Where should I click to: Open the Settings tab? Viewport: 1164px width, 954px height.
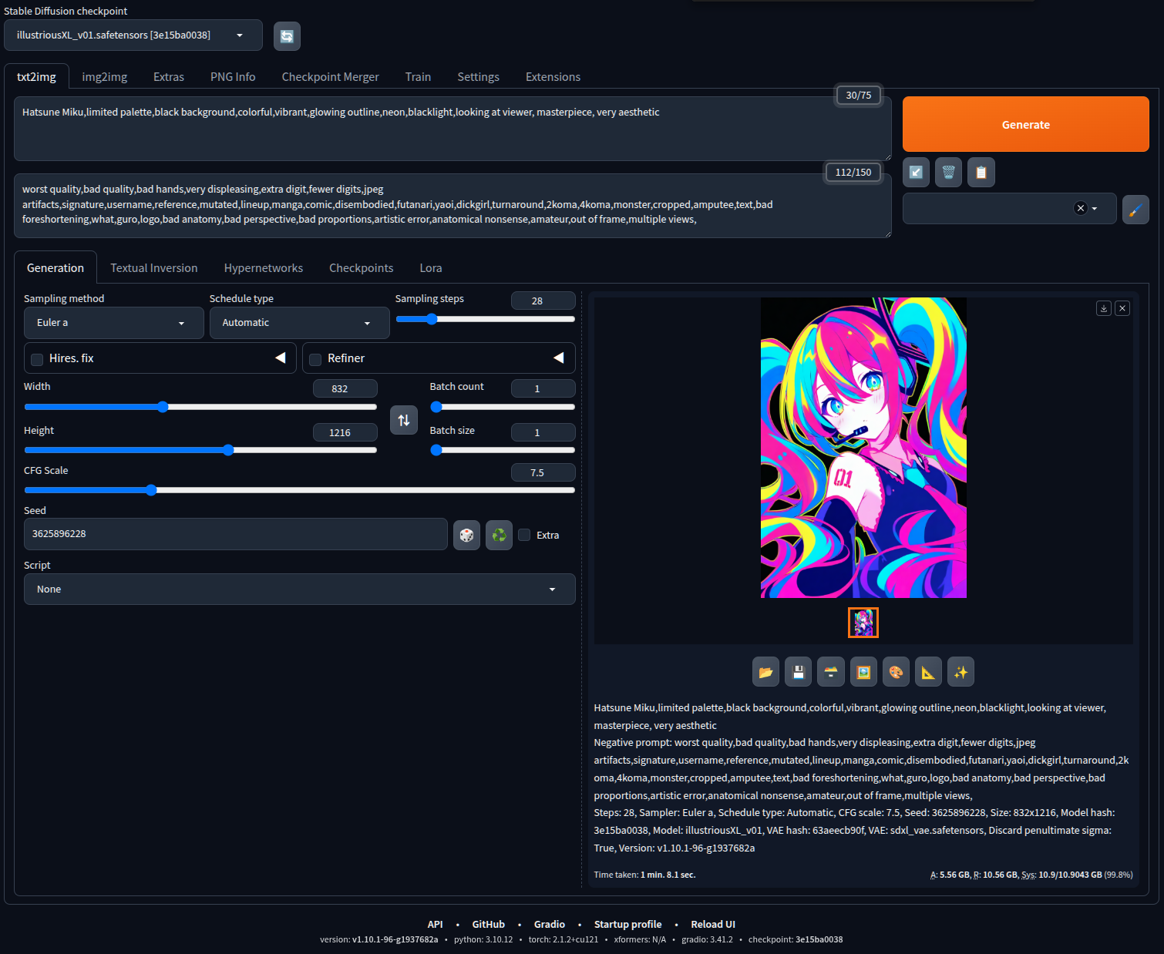479,77
